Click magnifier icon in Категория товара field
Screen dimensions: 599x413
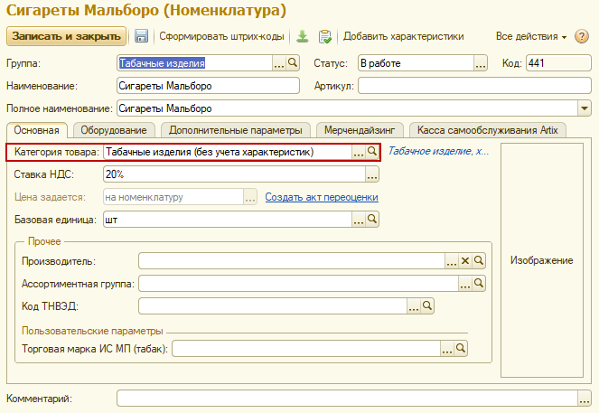371,152
